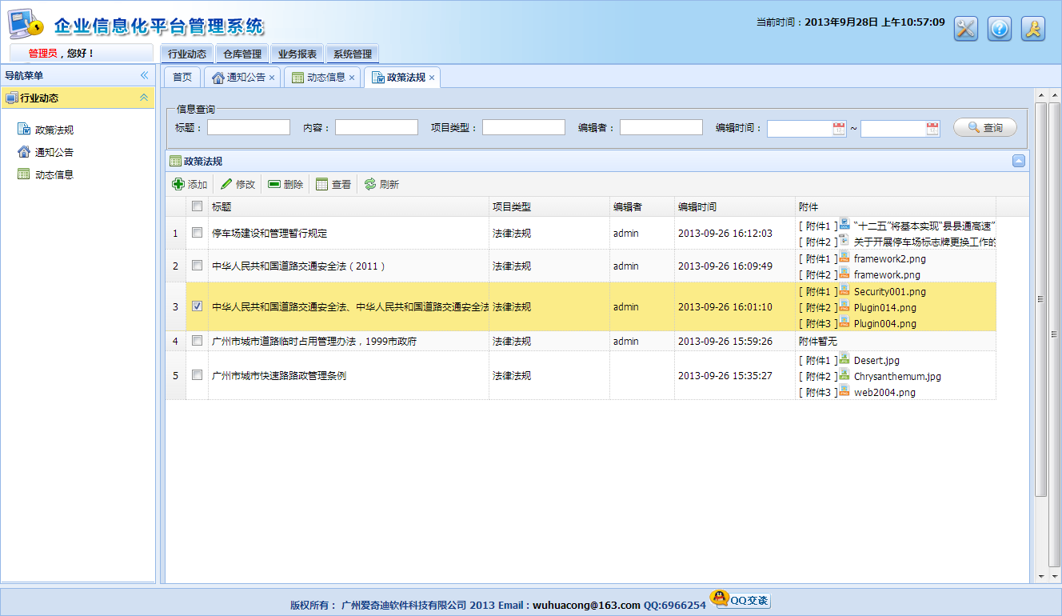
Task: Click the user profile icon top right
Action: (1033, 28)
